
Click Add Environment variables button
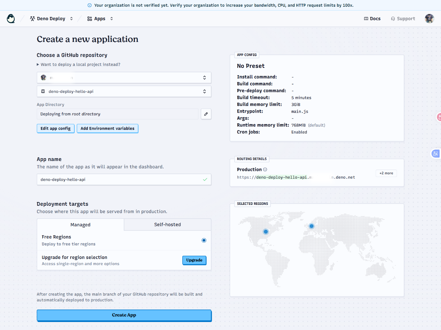point(108,128)
